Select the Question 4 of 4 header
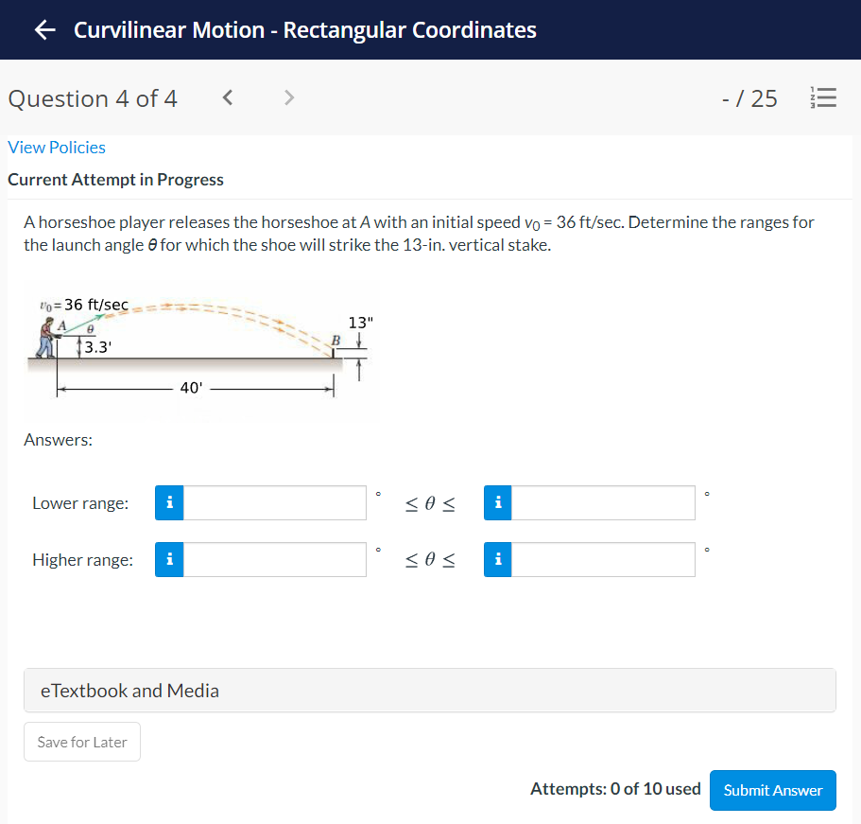Screen dimensions: 861x824 coord(92,97)
